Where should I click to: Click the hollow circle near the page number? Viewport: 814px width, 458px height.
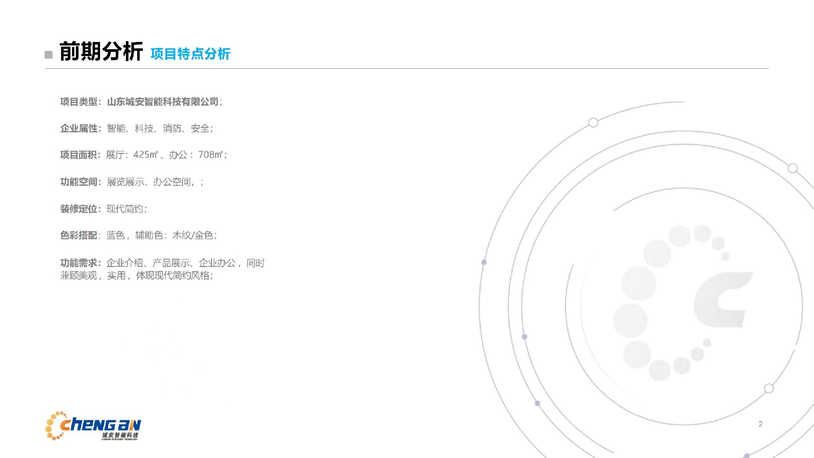(x=769, y=388)
